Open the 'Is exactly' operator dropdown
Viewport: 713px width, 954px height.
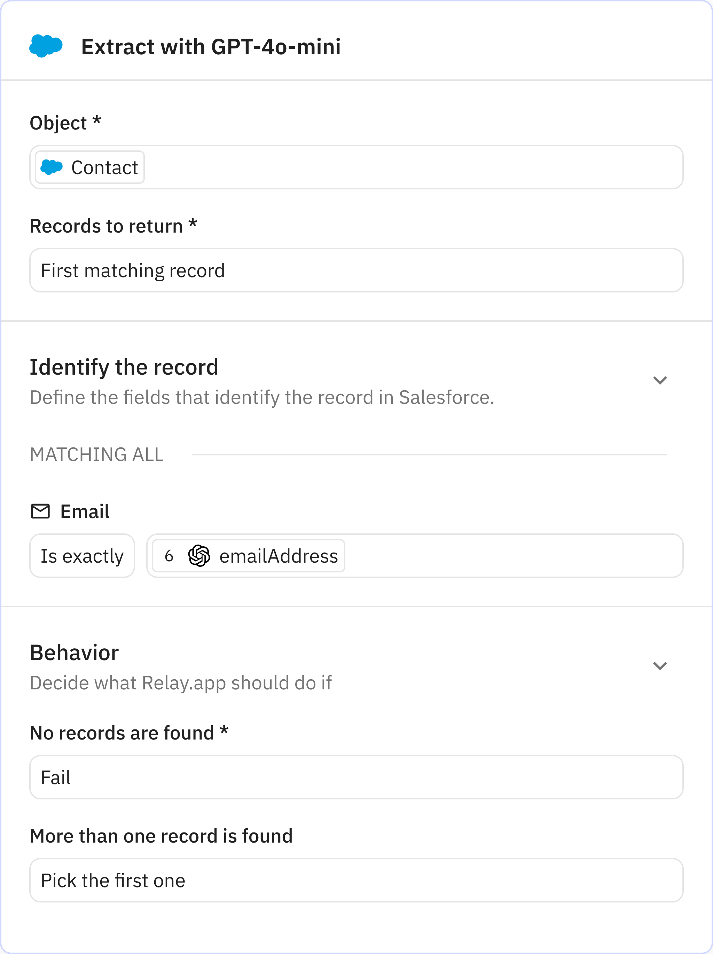[82, 555]
